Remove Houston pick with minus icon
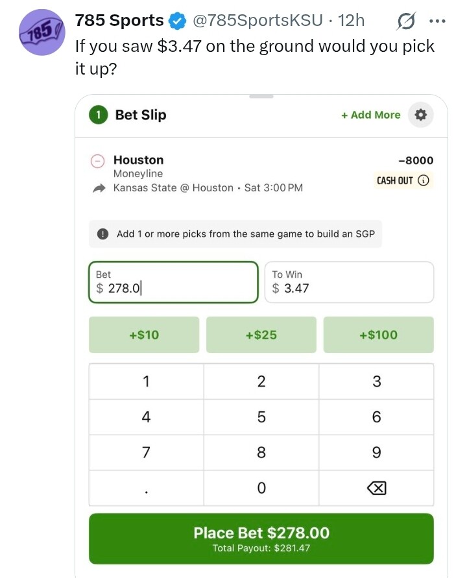The height and width of the screenshot is (578, 467). [x=98, y=161]
